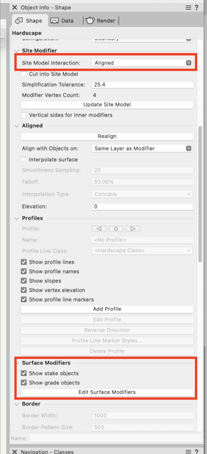Click the Edit Surface Modifiers button
207x454 pixels.
click(x=107, y=392)
